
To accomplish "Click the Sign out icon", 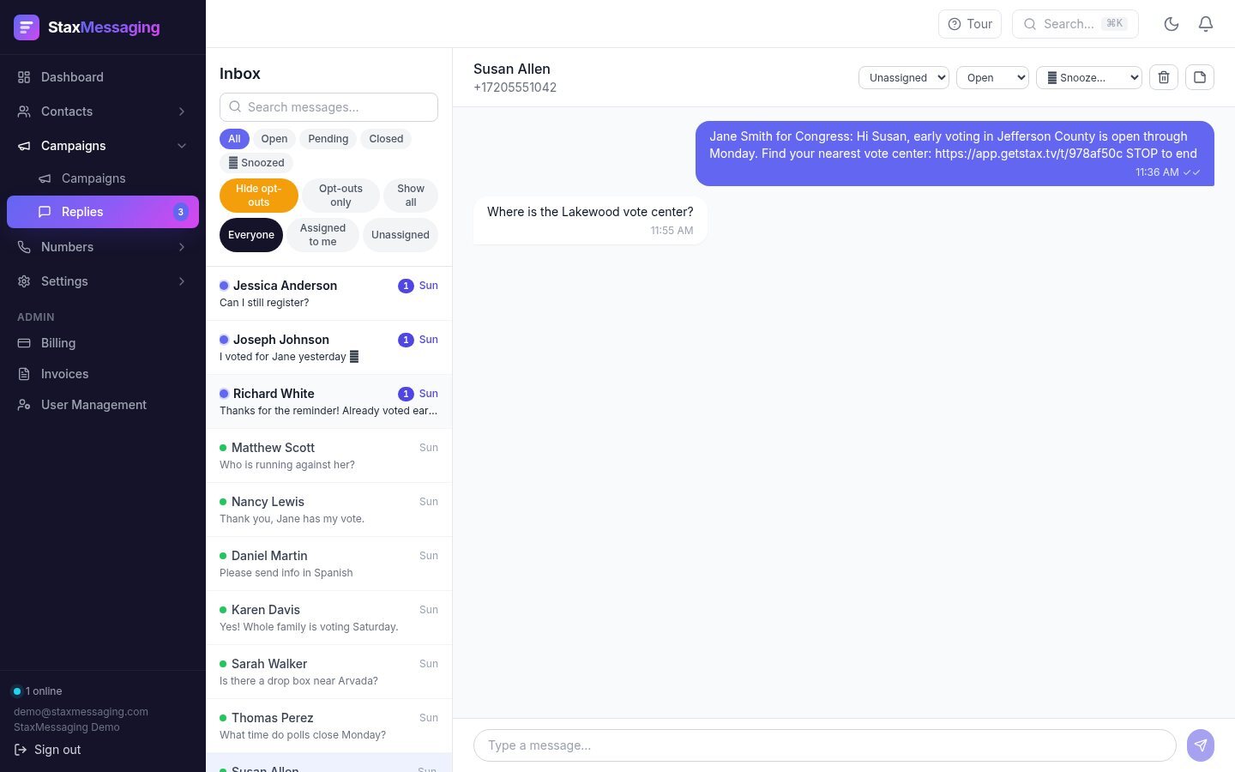I will pyautogui.click(x=21, y=750).
